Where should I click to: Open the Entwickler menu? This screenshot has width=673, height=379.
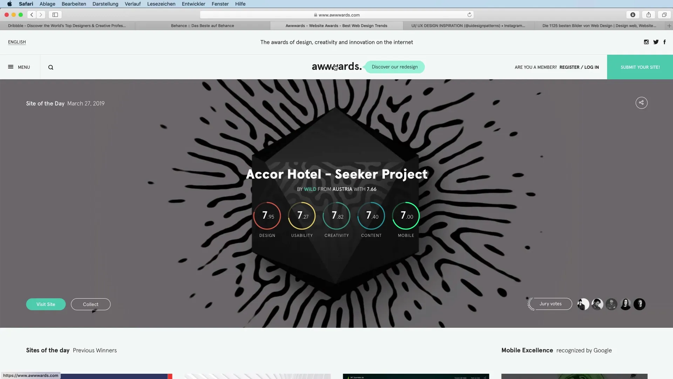[193, 4]
